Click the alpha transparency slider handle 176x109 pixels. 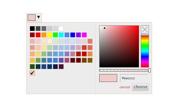tap(149, 70)
